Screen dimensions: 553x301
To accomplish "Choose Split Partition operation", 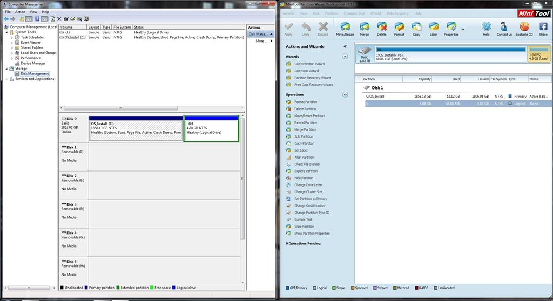I will point(304,137).
